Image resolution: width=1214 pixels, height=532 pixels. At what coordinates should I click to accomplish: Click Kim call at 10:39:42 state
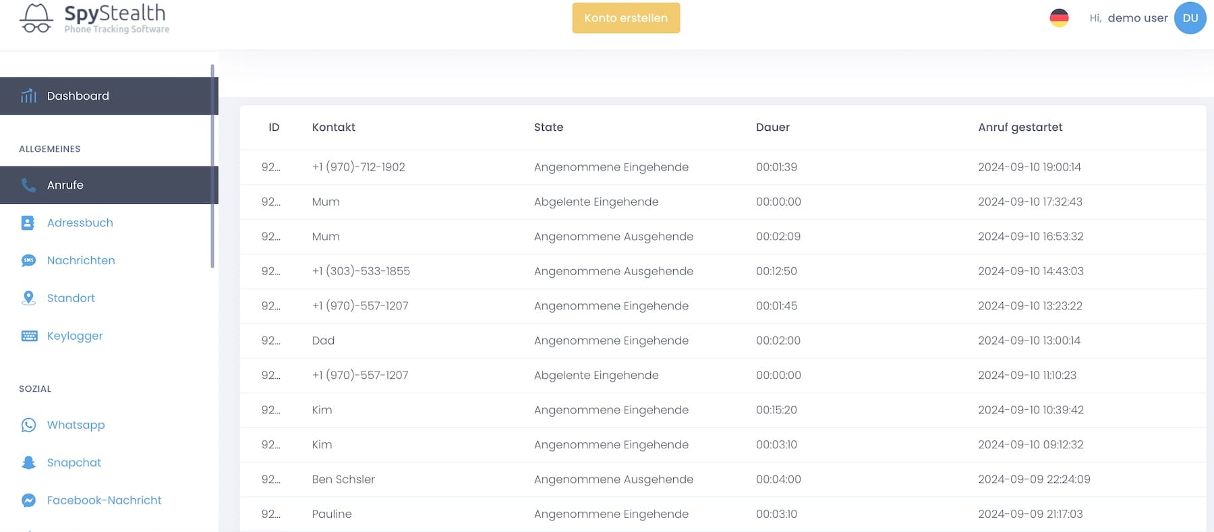611,410
